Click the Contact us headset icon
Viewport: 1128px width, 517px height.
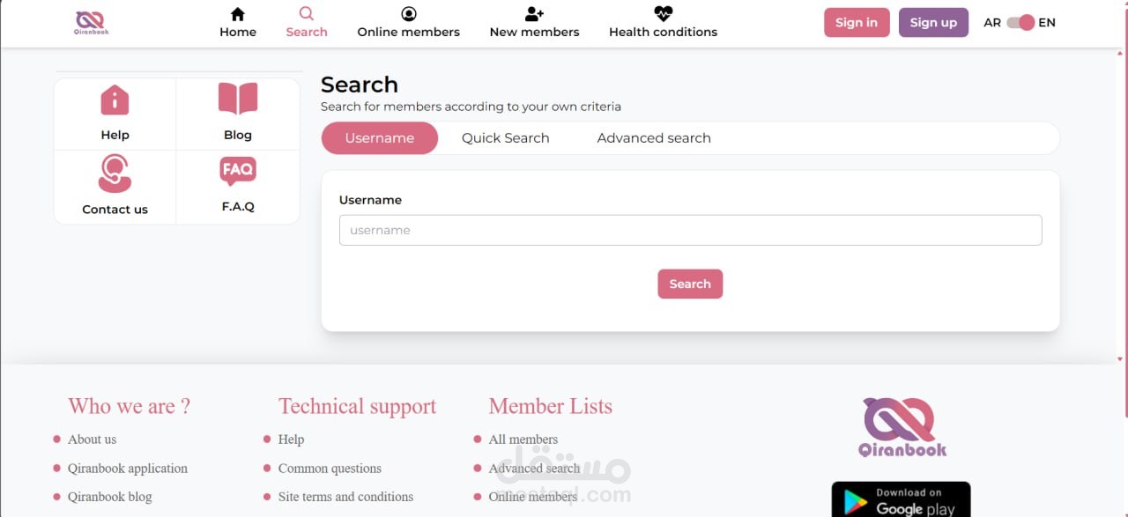[x=115, y=173]
